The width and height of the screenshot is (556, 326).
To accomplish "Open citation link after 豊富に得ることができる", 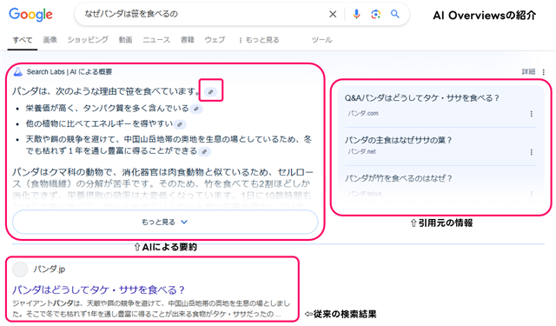I will tap(204, 152).
